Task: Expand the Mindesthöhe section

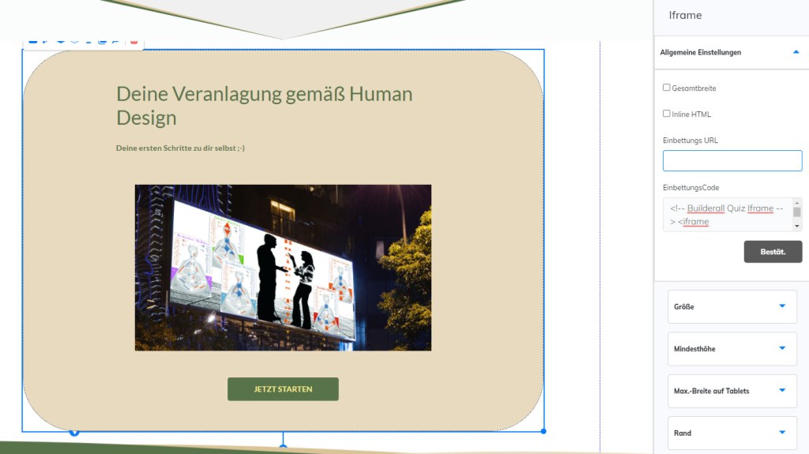Action: (732, 348)
